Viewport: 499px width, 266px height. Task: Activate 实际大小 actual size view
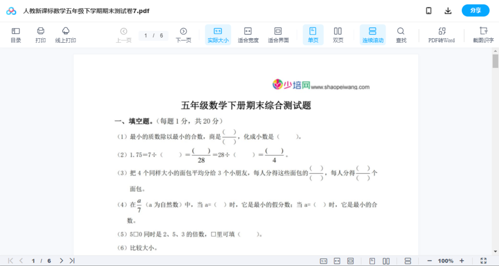218,35
